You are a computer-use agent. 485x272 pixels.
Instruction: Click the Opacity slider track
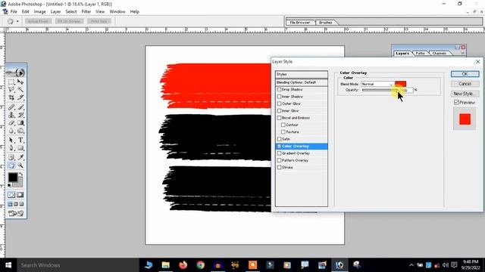coord(380,90)
